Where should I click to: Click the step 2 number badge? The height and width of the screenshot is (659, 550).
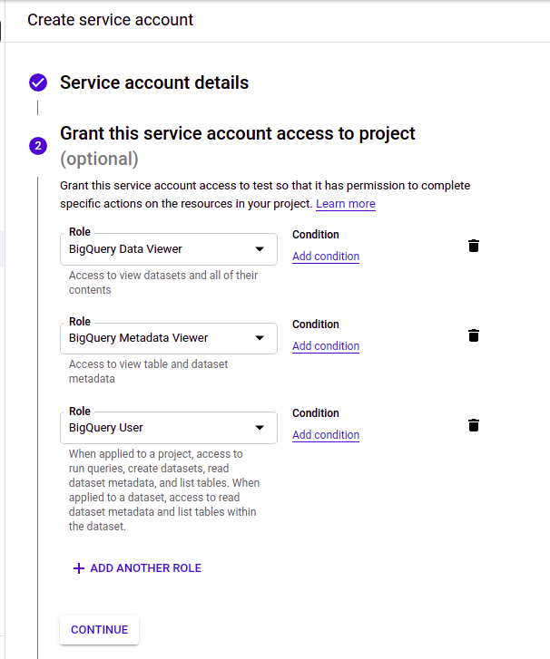point(38,146)
